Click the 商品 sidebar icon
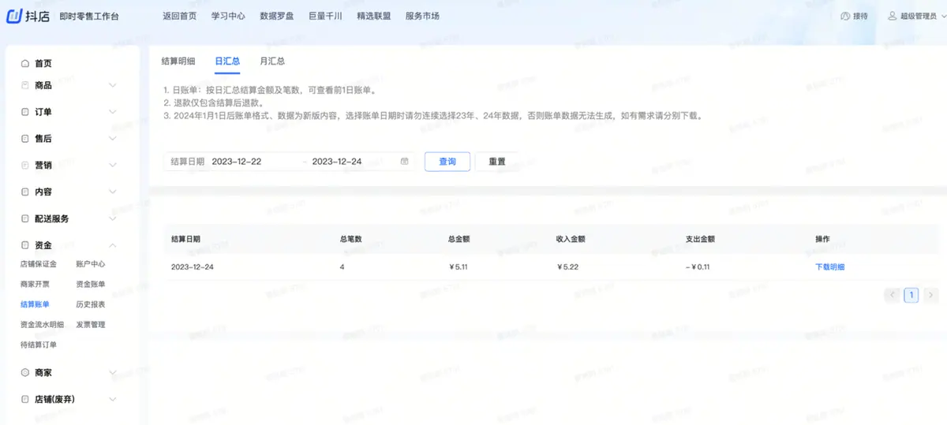947x425 pixels. click(x=25, y=85)
